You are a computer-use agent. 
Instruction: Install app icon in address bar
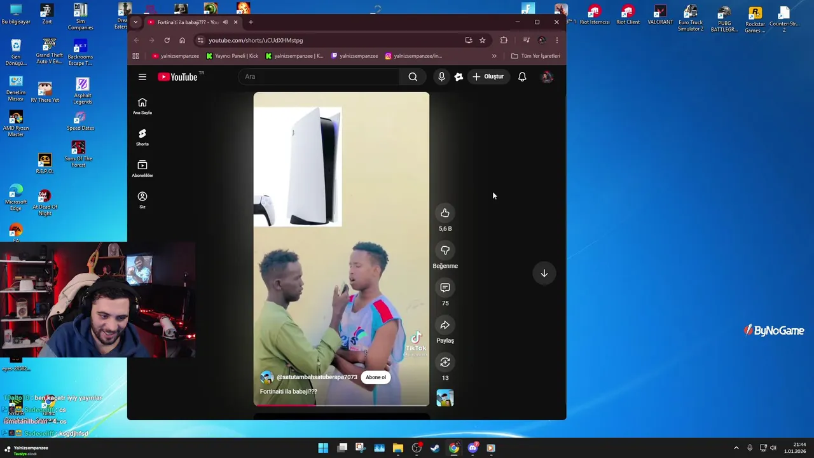(469, 40)
